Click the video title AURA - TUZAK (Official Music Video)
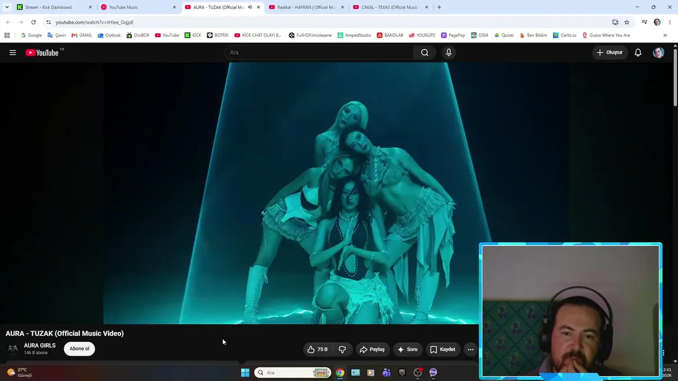 point(65,333)
